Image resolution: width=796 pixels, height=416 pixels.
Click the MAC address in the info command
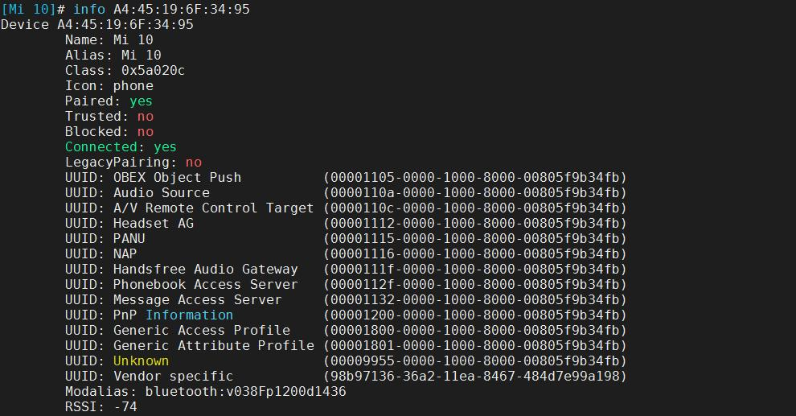pyautogui.click(x=181, y=9)
